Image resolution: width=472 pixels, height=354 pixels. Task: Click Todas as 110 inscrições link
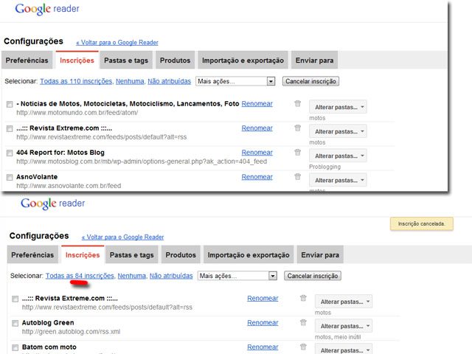point(76,81)
